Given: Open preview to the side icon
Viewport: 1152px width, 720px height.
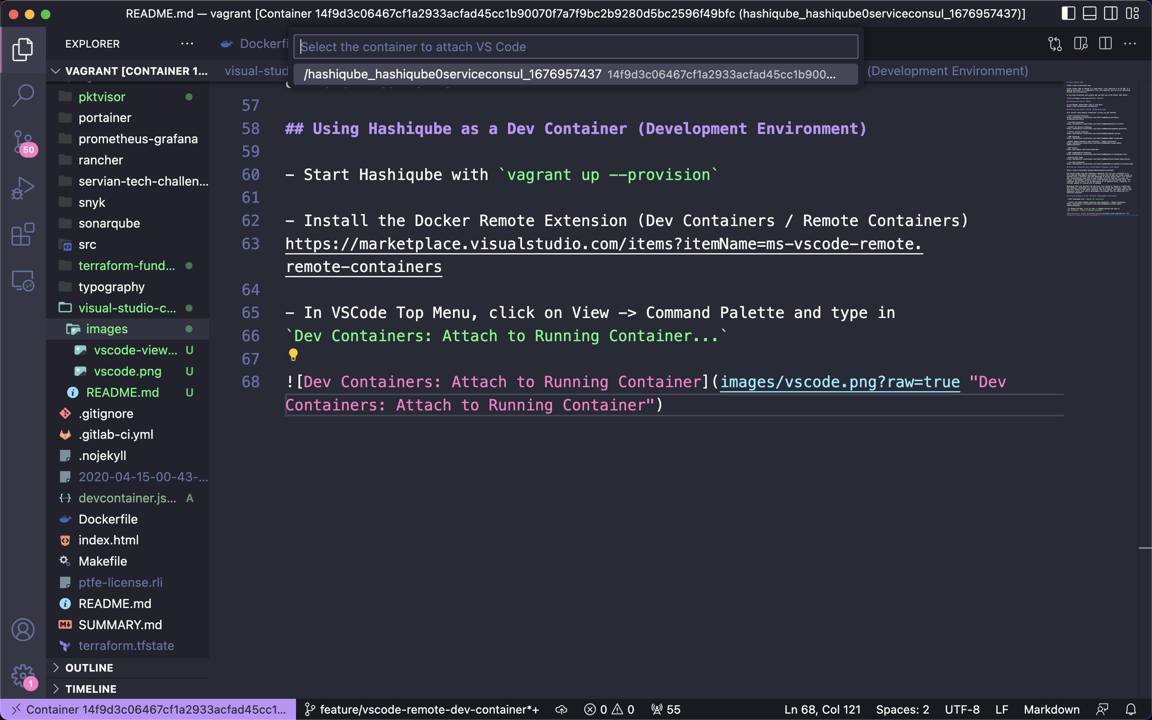Looking at the screenshot, I should pos(1080,44).
